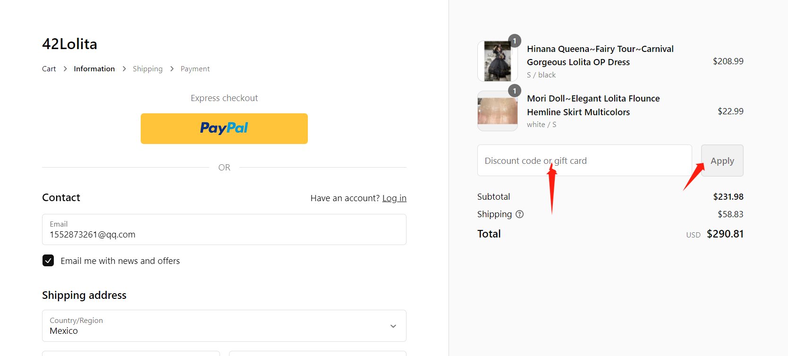Expand the Country/Region dropdown showing Mexico
This screenshot has width=788, height=356.
224,326
